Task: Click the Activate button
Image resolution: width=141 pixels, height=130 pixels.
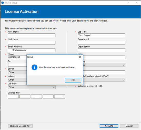Action: tap(109, 126)
